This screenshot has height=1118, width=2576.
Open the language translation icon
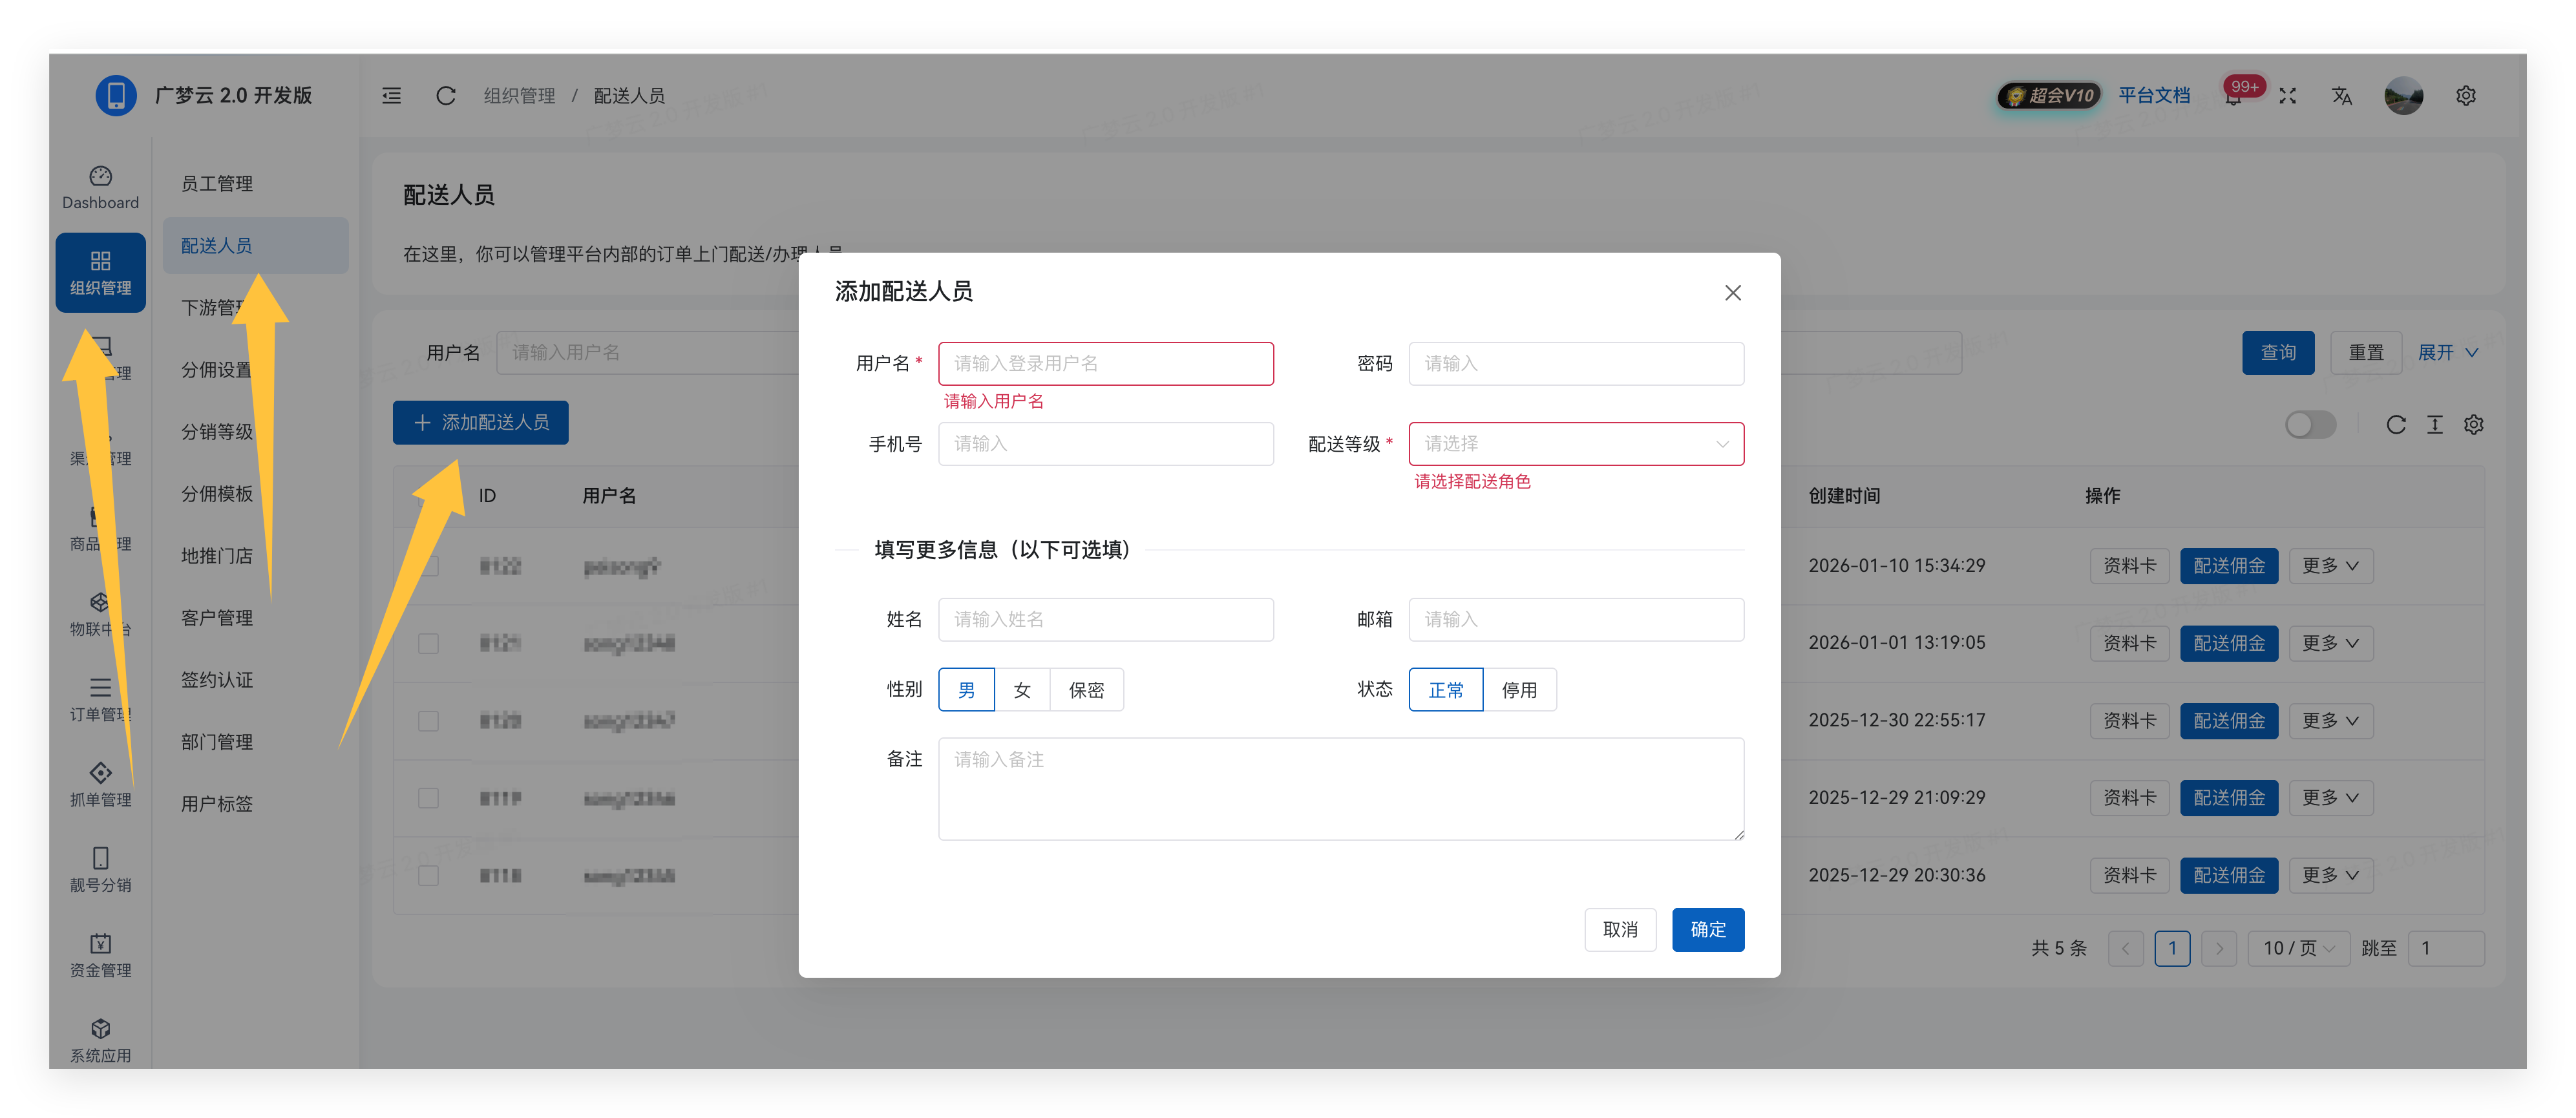2342,96
